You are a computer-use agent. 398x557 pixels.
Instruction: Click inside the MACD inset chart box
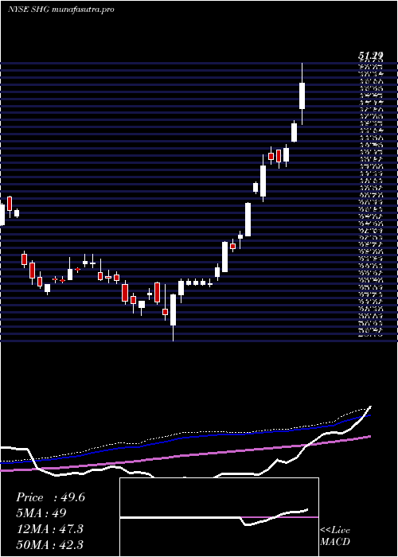pos(219,517)
